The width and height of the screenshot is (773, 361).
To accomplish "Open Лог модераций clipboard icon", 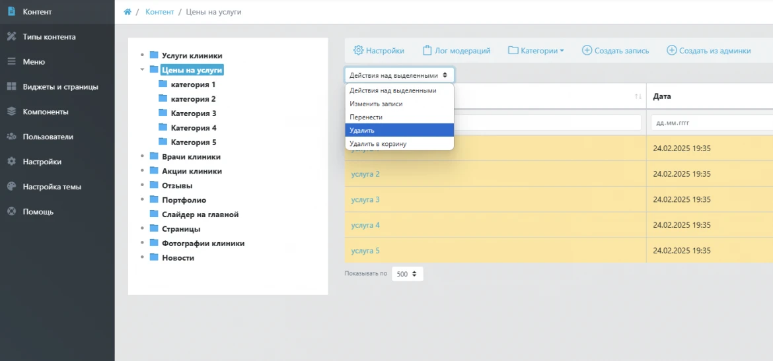I will (427, 50).
